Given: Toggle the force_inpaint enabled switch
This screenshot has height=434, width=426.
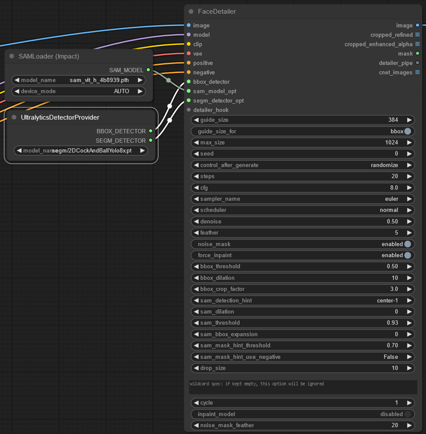Looking at the screenshot, I should pyautogui.click(x=407, y=255).
